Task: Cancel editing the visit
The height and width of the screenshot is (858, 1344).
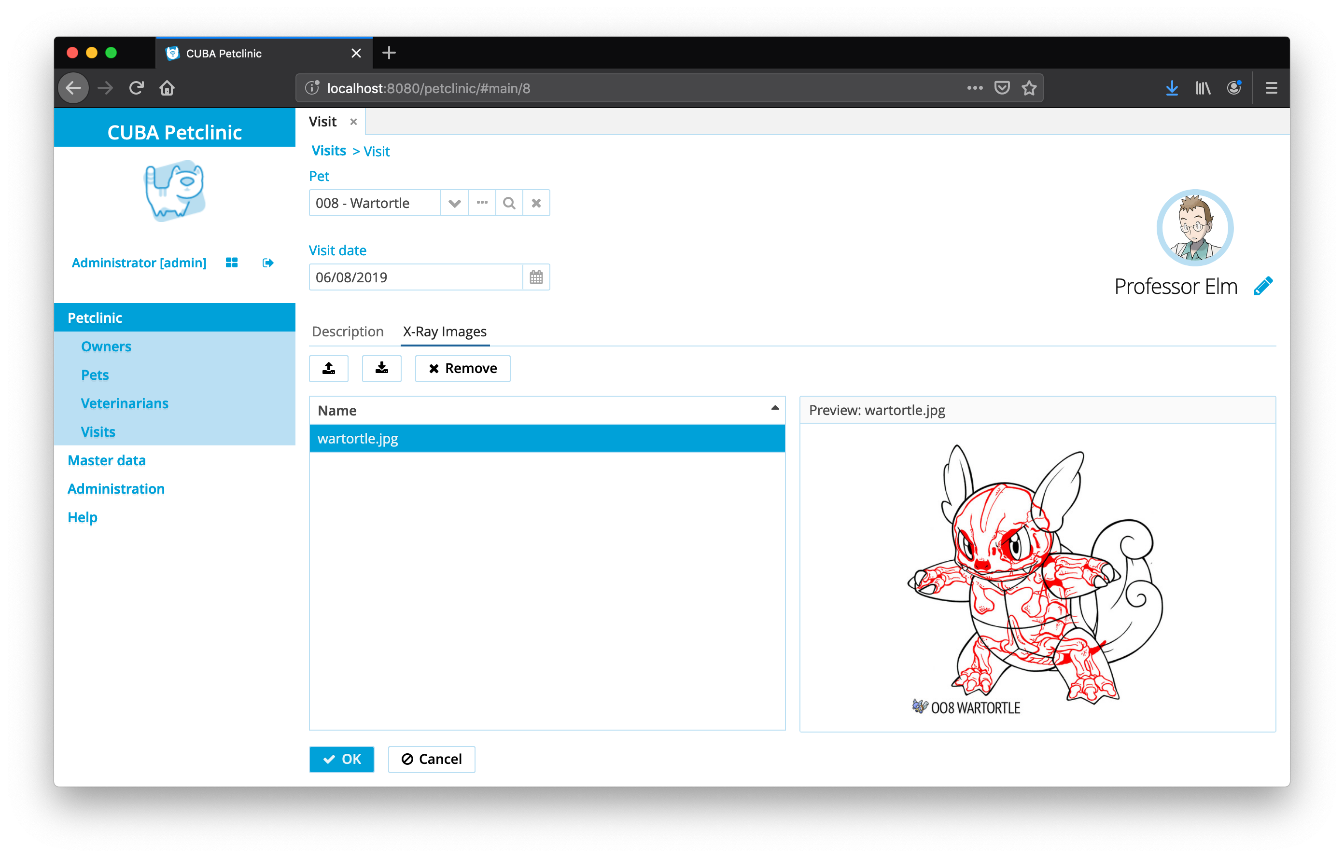Action: click(x=432, y=759)
